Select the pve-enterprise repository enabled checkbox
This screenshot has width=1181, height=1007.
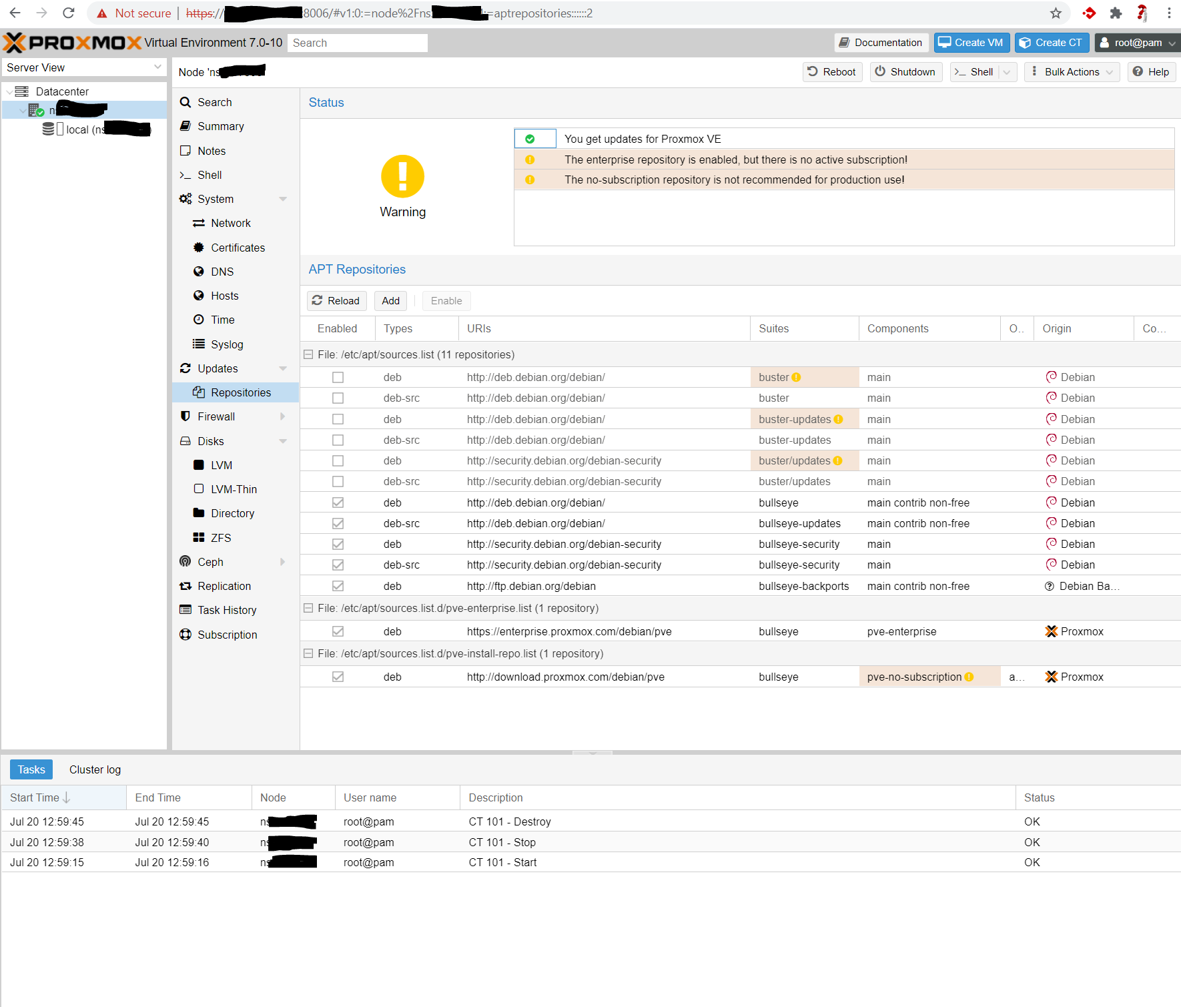pos(338,631)
